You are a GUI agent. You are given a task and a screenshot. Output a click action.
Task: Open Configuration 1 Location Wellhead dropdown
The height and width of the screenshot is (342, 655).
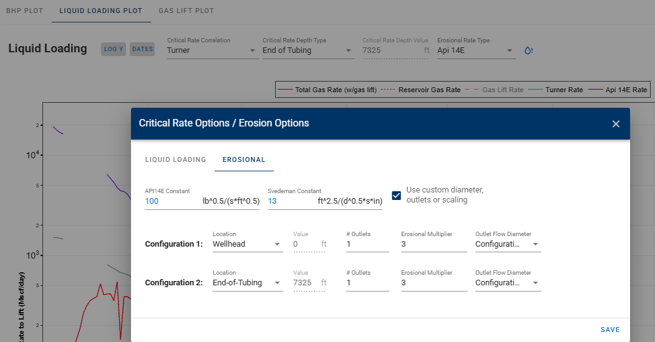[x=247, y=244]
